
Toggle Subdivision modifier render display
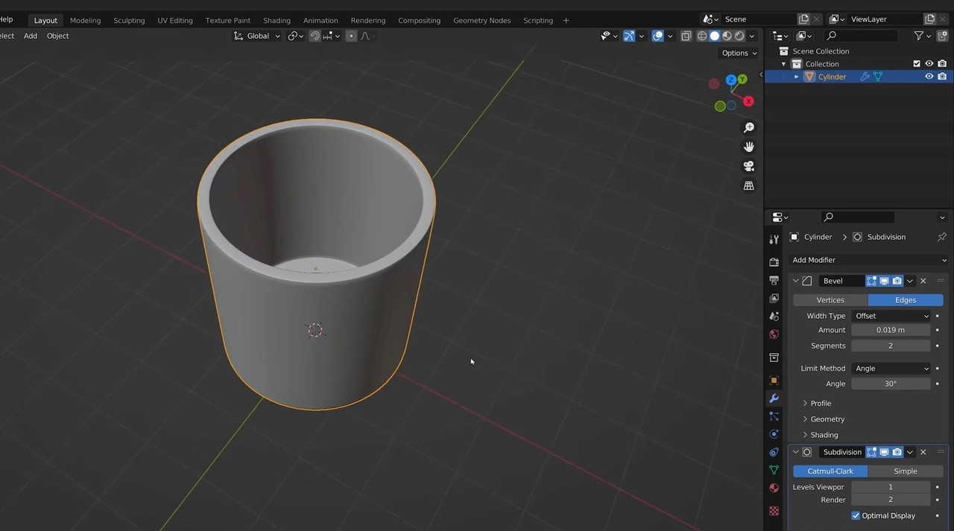click(x=897, y=452)
